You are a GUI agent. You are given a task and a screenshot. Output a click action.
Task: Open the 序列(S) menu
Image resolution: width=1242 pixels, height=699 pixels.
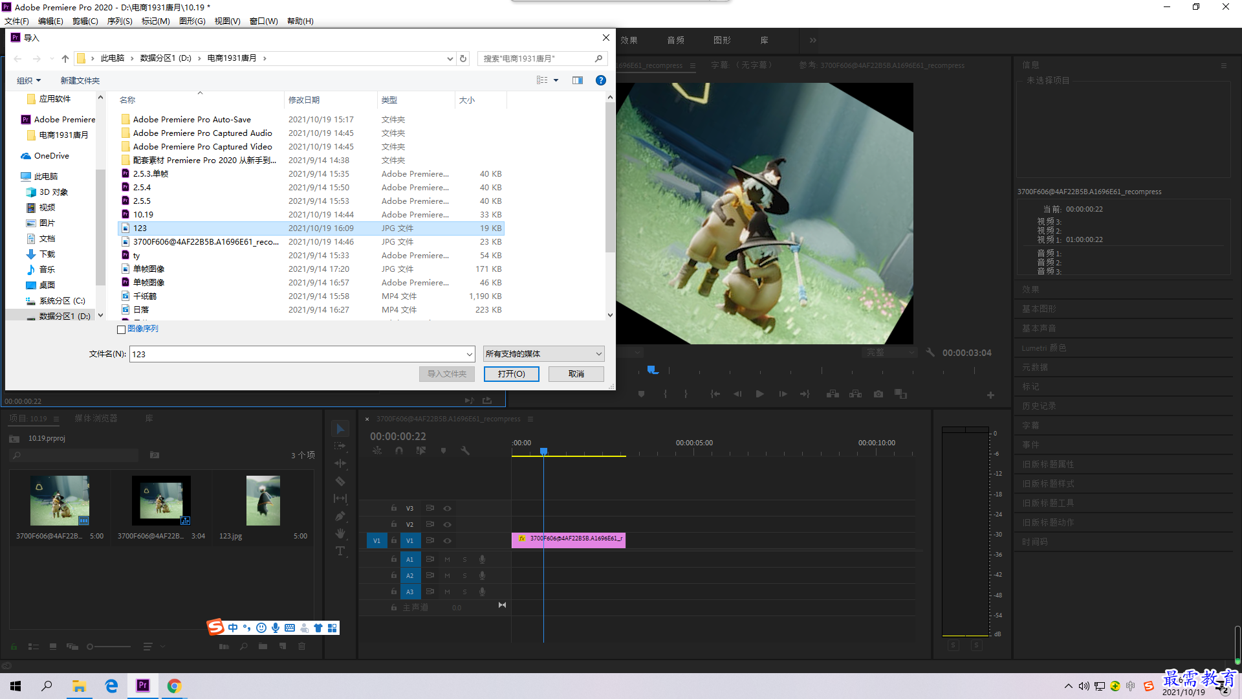tap(120, 21)
